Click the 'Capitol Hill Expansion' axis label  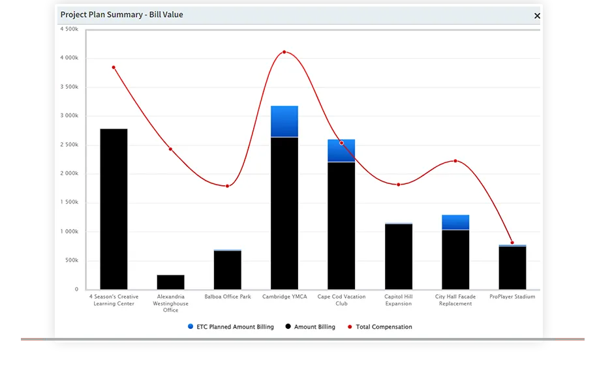tap(398, 300)
